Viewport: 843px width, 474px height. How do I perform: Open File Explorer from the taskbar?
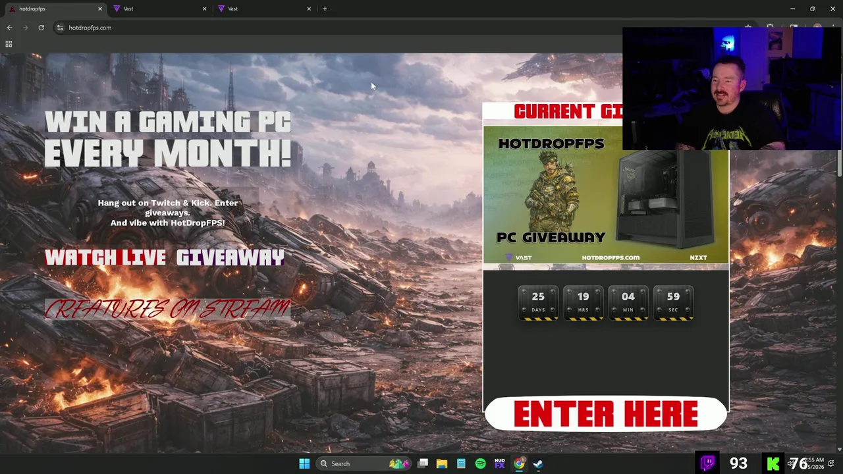click(x=442, y=463)
